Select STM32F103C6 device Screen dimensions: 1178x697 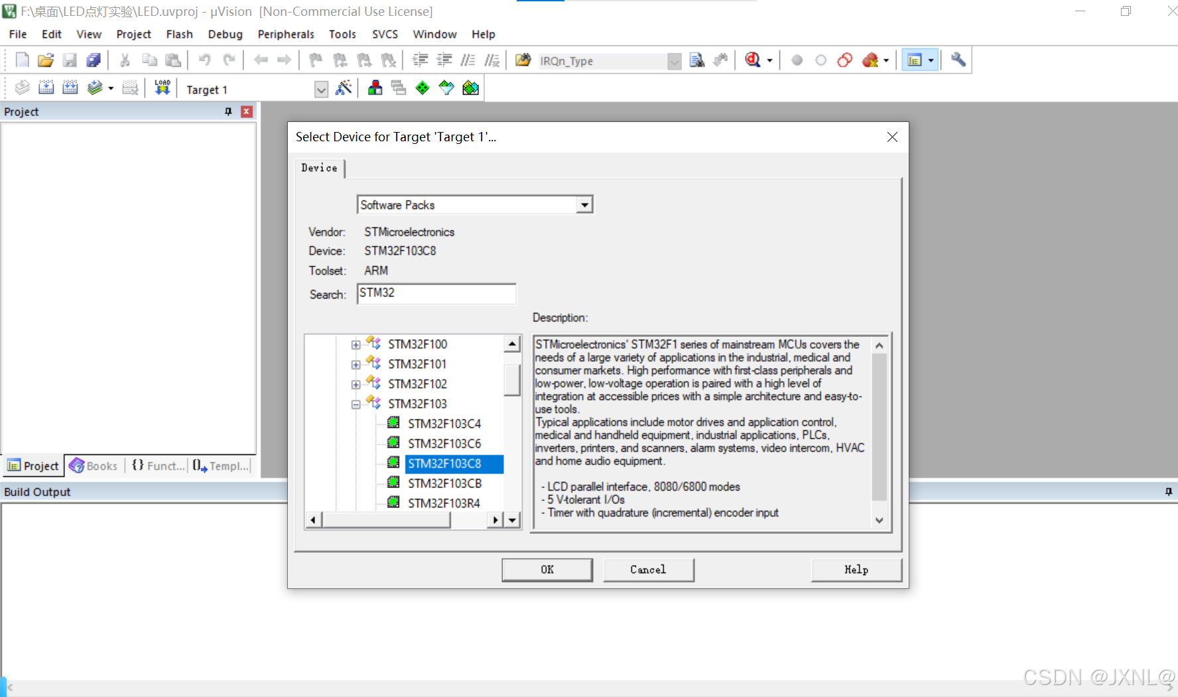[x=444, y=444]
